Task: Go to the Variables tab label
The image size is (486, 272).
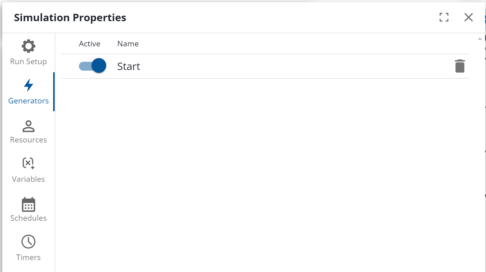Action: (x=29, y=179)
